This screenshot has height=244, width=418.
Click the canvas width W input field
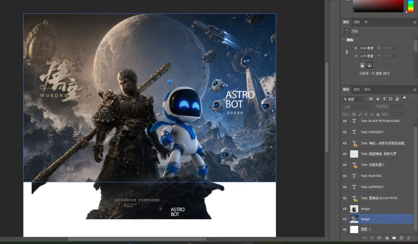coord(367,48)
